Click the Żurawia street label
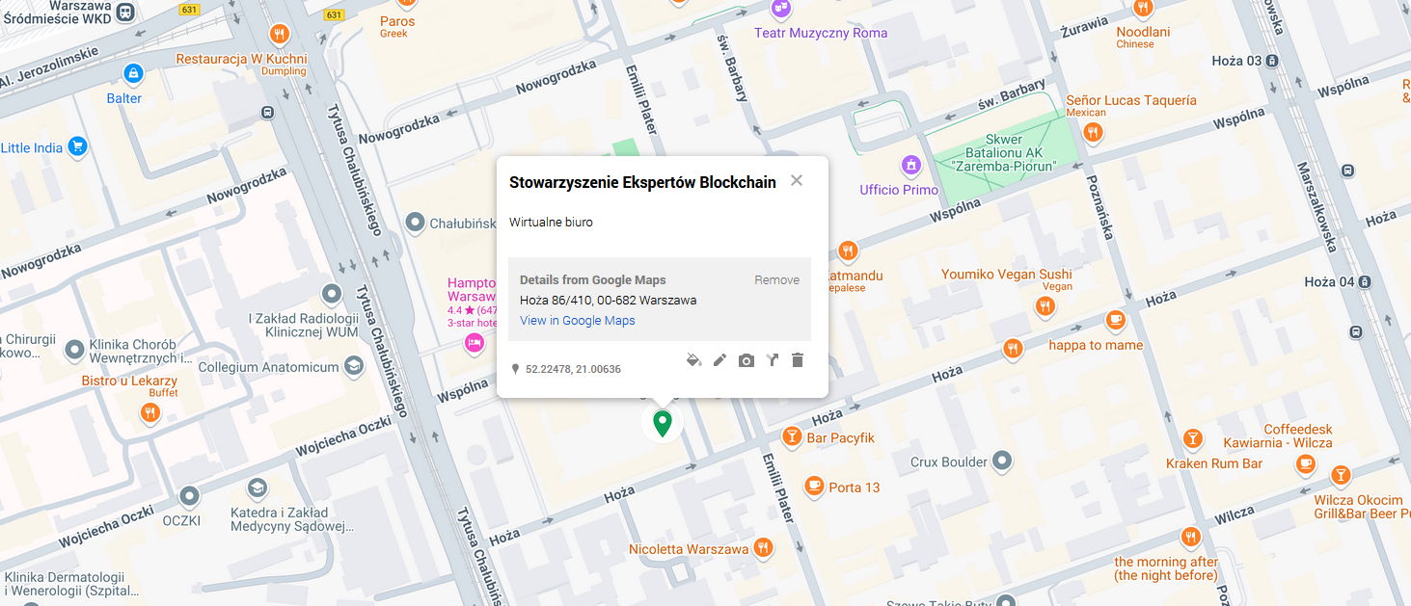 [x=1083, y=27]
